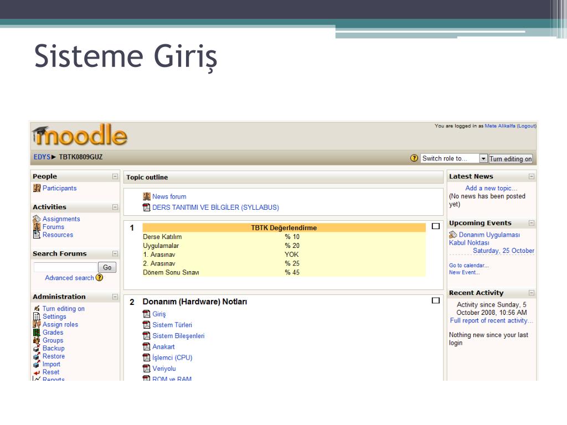Click the Go search button

(107, 267)
